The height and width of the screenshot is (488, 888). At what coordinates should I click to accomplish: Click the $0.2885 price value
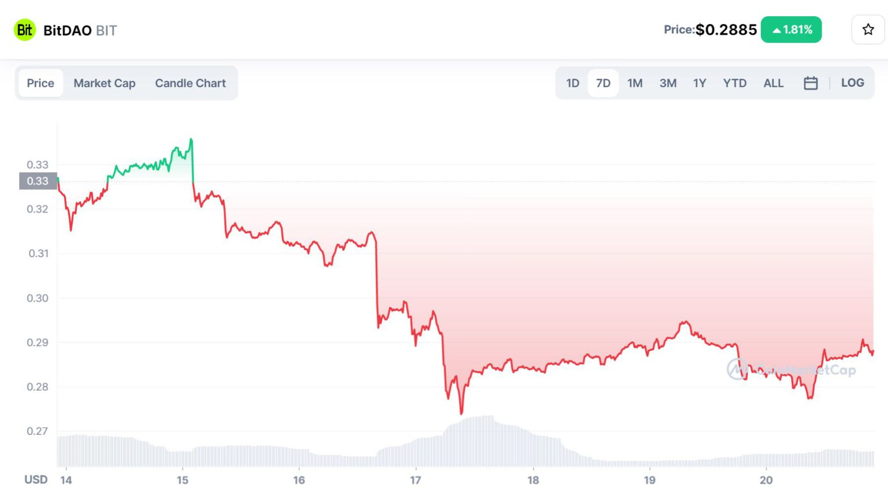(x=726, y=29)
